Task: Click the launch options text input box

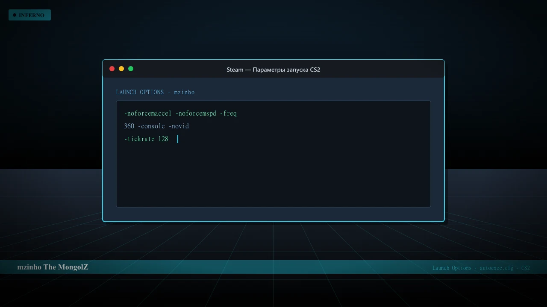Action: click(x=273, y=154)
